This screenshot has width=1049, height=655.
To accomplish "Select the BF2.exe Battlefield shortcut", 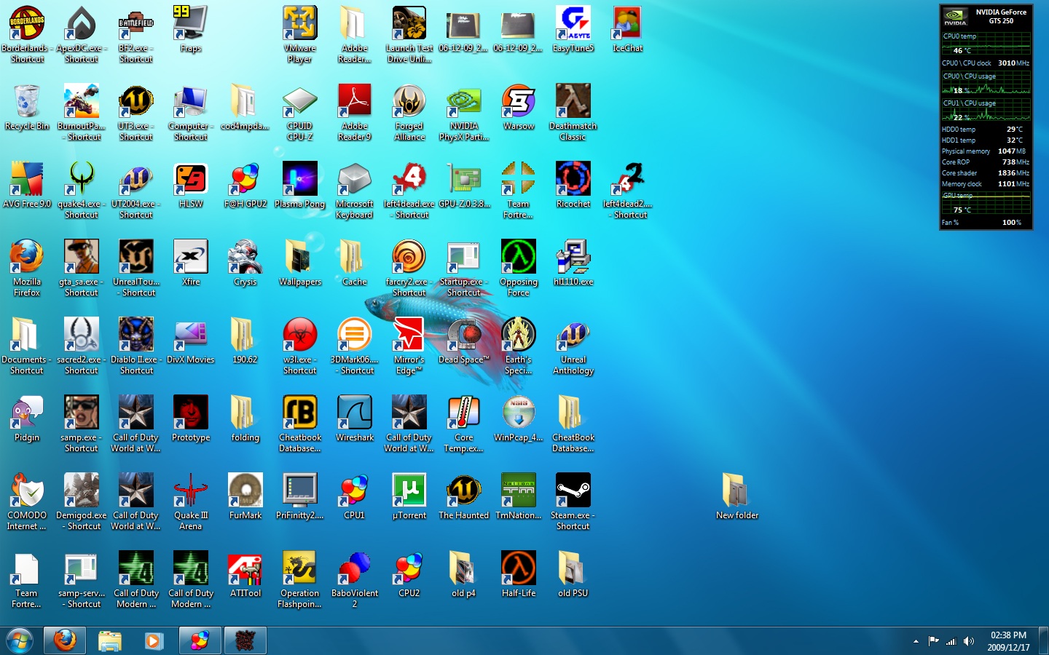I will (x=136, y=23).
